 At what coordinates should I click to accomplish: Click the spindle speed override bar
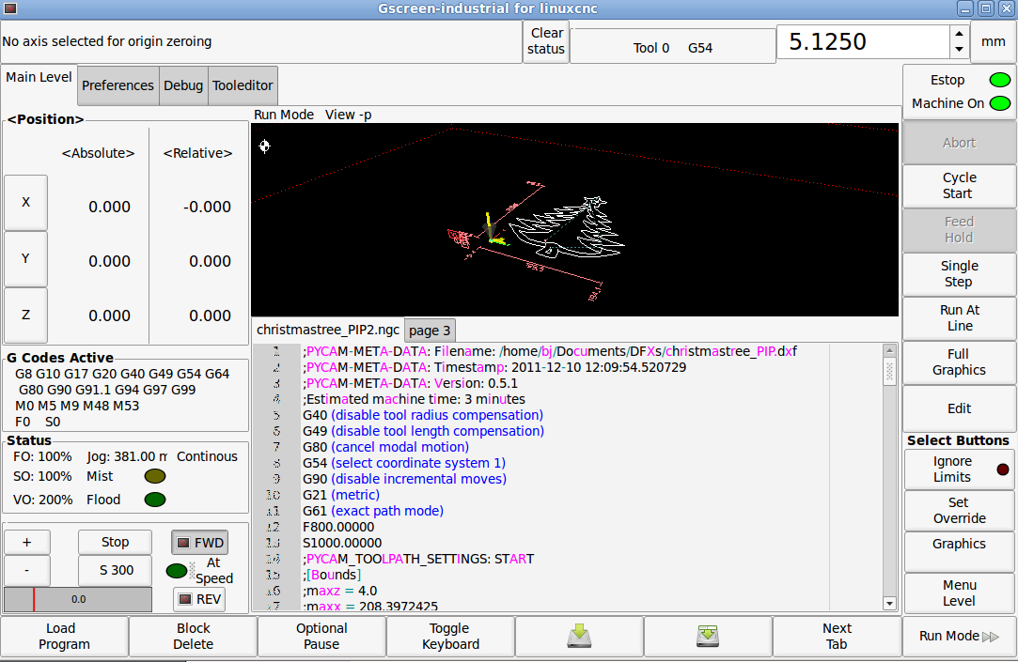click(x=77, y=599)
